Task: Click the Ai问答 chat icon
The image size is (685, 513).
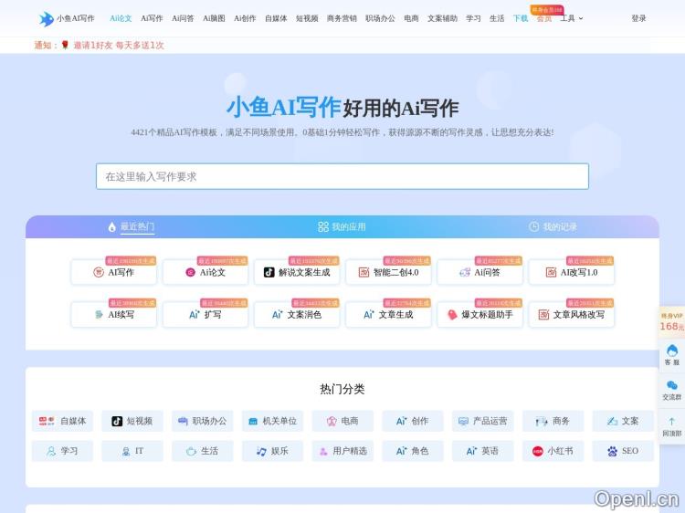Action: pyautogui.click(x=464, y=272)
